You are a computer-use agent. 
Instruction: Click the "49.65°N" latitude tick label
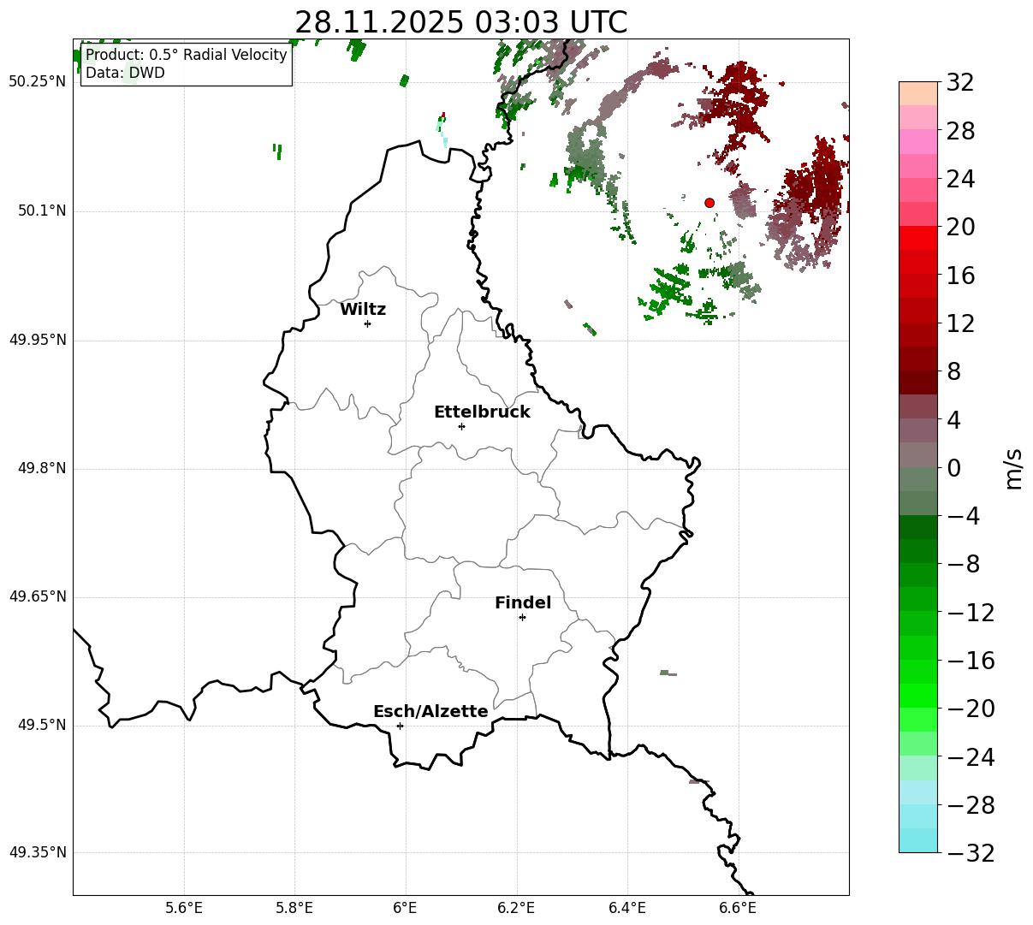coord(37,596)
